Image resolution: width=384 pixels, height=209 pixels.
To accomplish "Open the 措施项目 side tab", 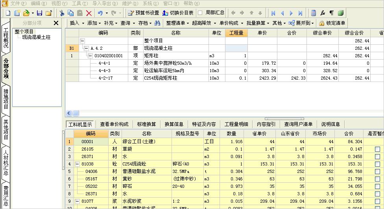I will point(6,99).
